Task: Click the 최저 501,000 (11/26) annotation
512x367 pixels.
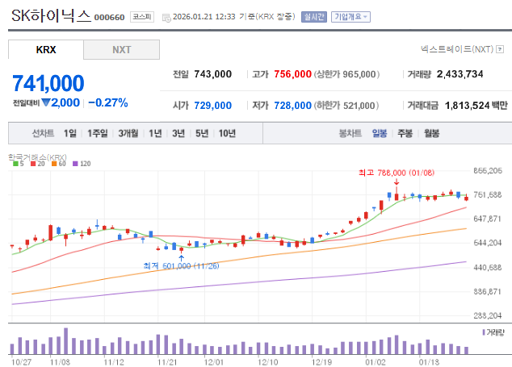Action: 181,266
